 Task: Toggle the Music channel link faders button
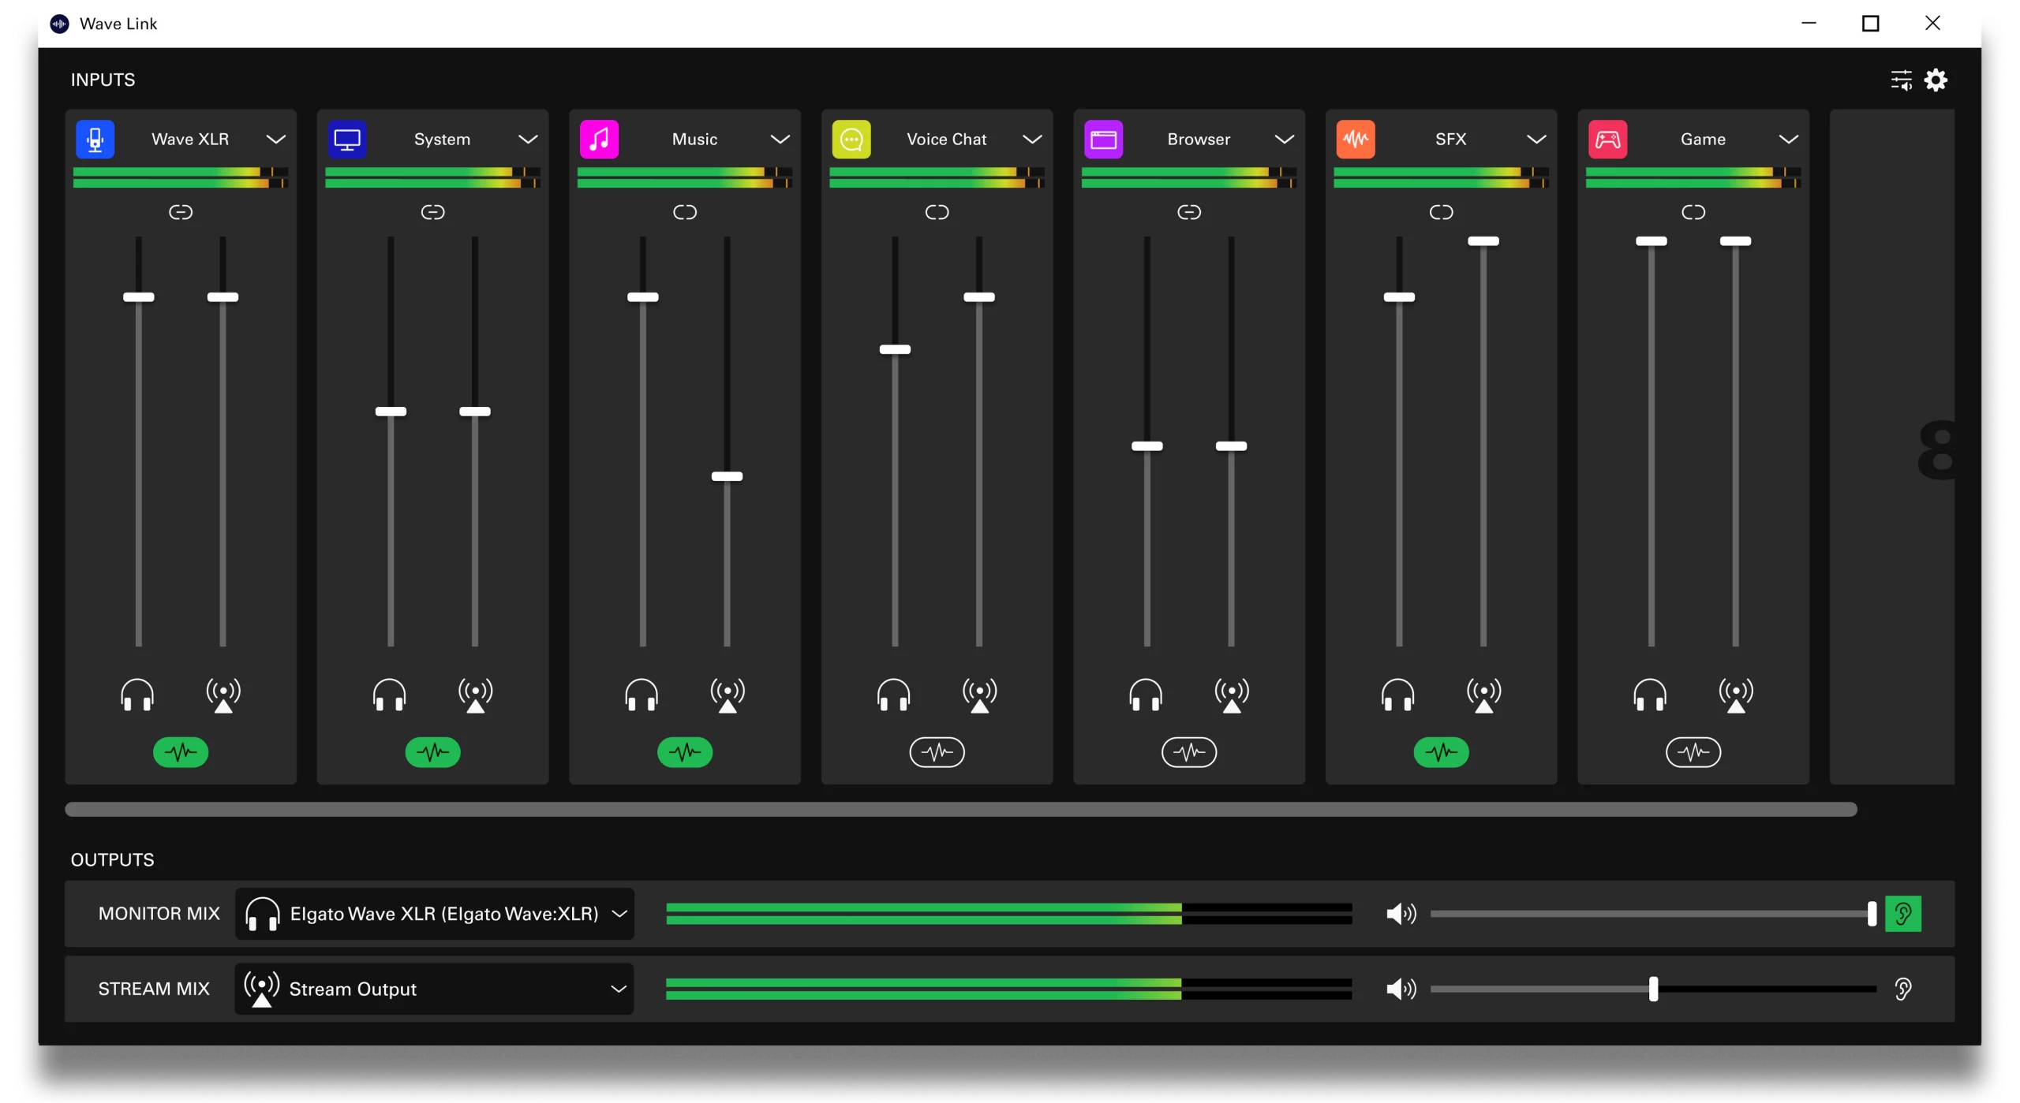pos(685,212)
